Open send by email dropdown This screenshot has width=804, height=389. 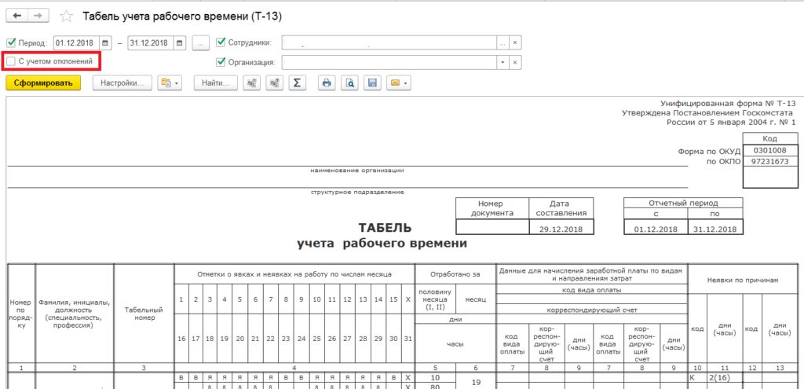[x=398, y=83]
